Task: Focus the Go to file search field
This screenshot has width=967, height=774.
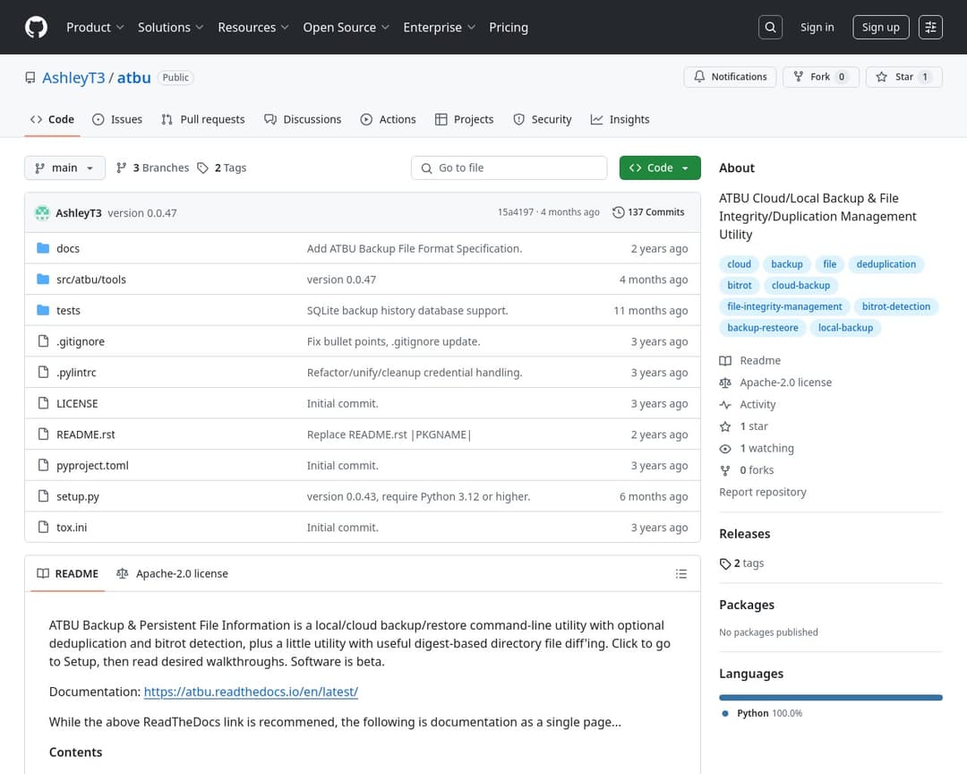Action: (x=509, y=168)
